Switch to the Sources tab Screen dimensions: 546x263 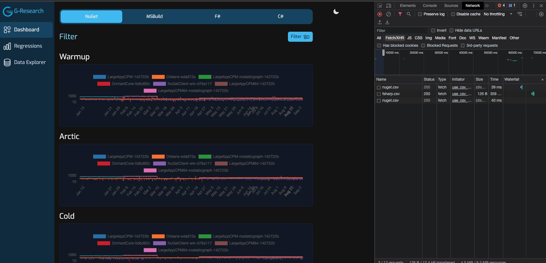point(451,6)
